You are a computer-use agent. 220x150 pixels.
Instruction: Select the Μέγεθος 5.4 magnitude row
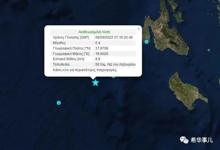(x=93, y=43)
